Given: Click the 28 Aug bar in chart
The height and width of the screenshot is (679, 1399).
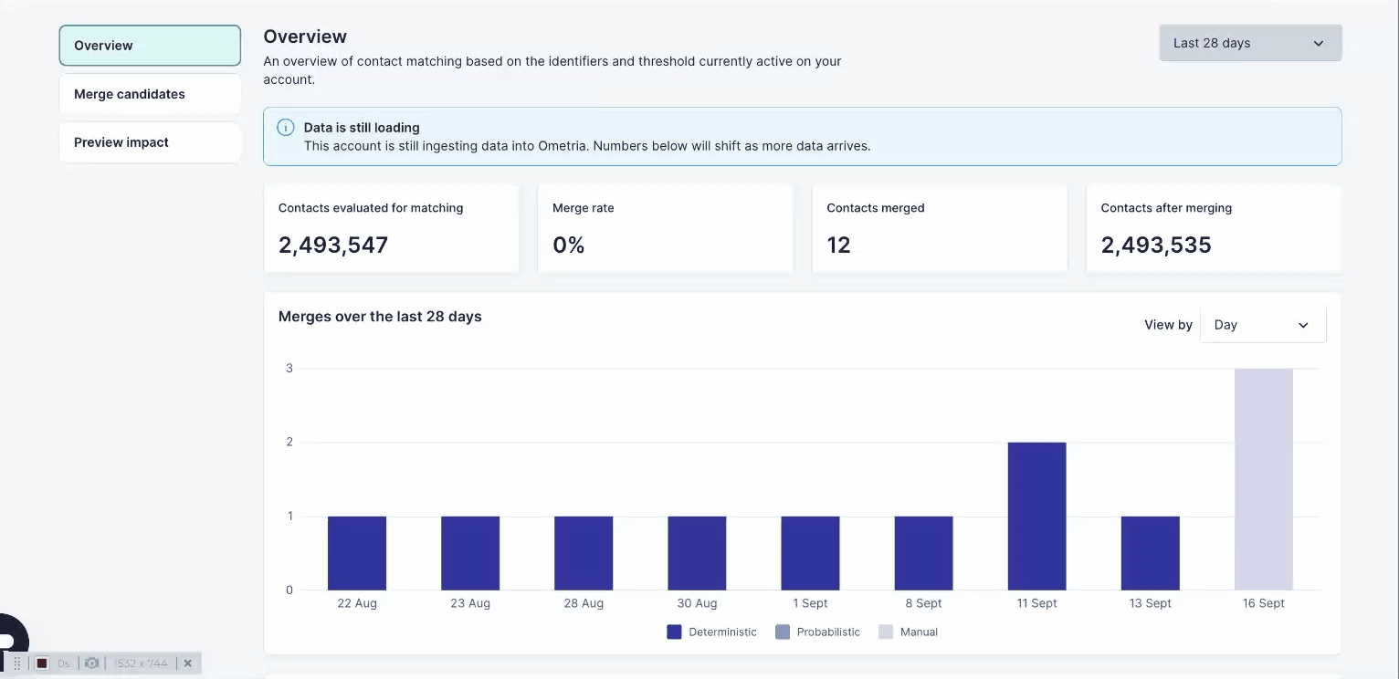Looking at the screenshot, I should point(584,553).
